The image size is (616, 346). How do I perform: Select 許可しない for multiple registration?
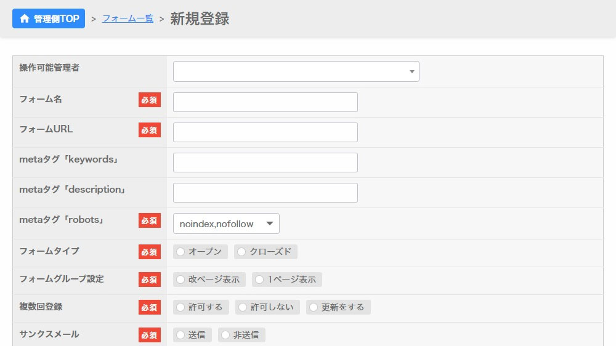coord(243,307)
